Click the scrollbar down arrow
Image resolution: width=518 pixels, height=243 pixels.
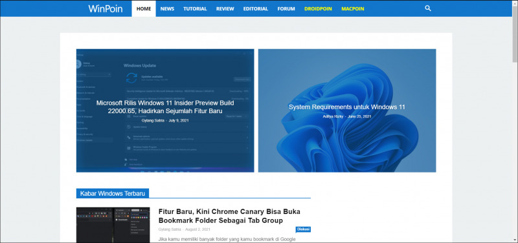(515, 240)
